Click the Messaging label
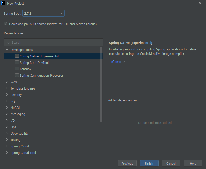The image size is (206, 169). (x=18, y=114)
